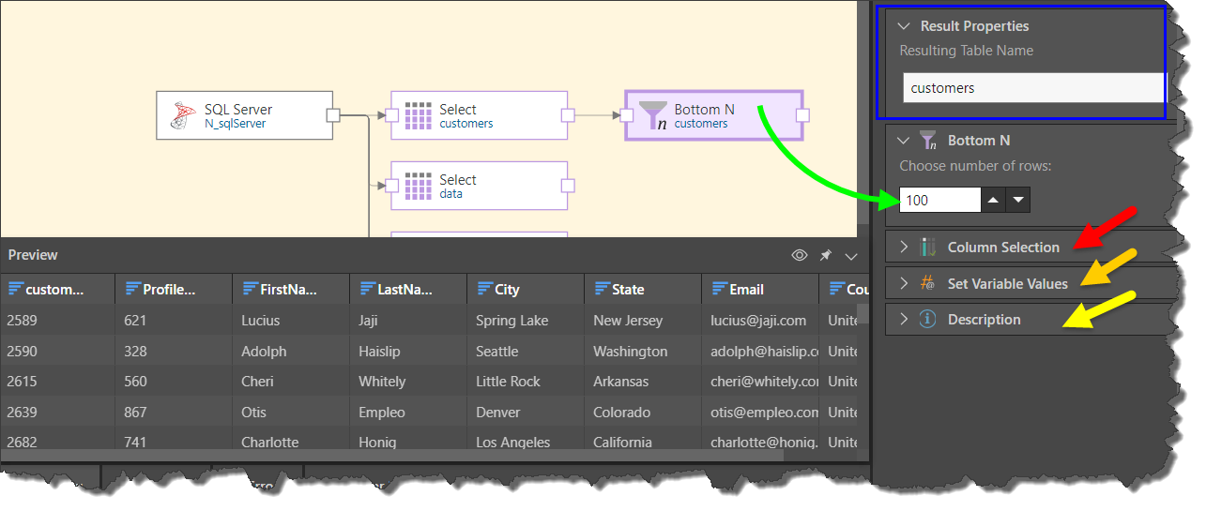The width and height of the screenshot is (1206, 511).
Task: Collapse the Result Properties section
Action: (x=904, y=26)
